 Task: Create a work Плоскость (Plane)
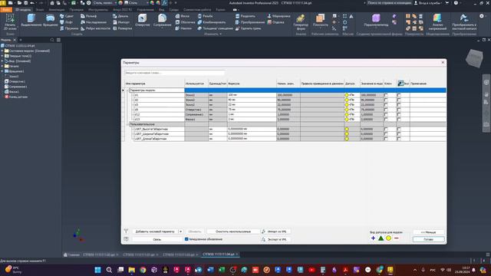[320, 21]
